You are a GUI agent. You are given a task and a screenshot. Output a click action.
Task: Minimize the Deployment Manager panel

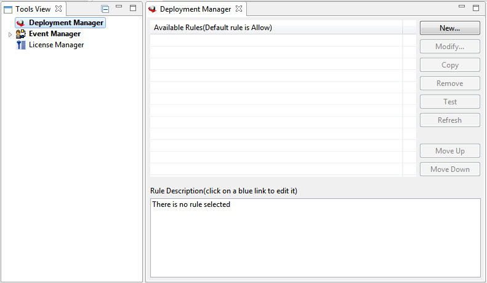point(462,7)
